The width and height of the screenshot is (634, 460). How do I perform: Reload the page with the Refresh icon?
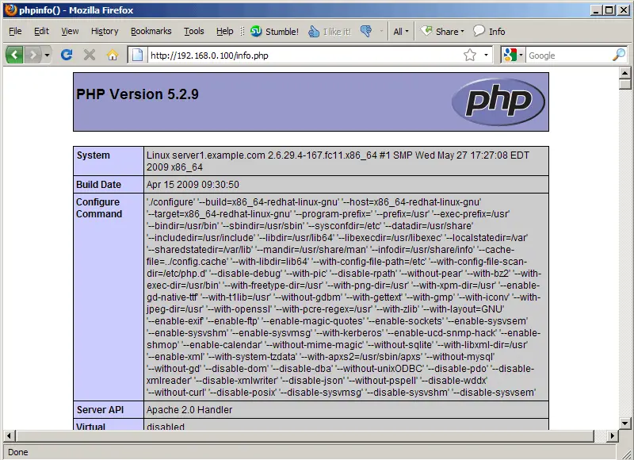point(67,55)
